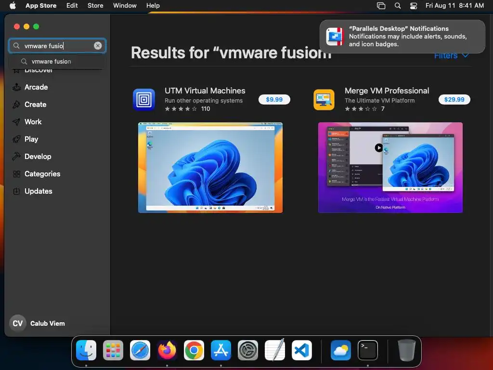Click the Categories grid icon
Image resolution: width=493 pixels, height=370 pixels.
click(x=16, y=173)
